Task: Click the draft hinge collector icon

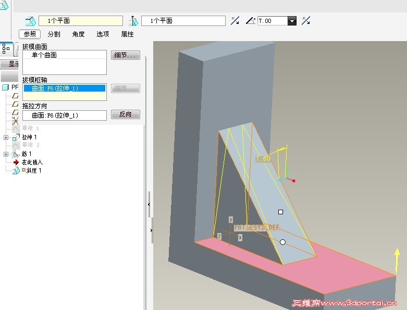Action: (31, 21)
